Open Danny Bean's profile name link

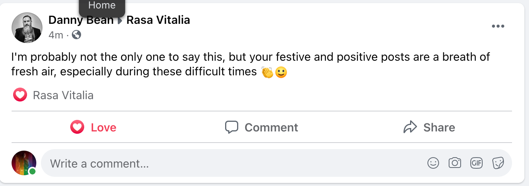[81, 20]
